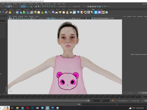147x110 pixels.
Task: Toggle the view transform color management icon
Action: pos(92,18)
